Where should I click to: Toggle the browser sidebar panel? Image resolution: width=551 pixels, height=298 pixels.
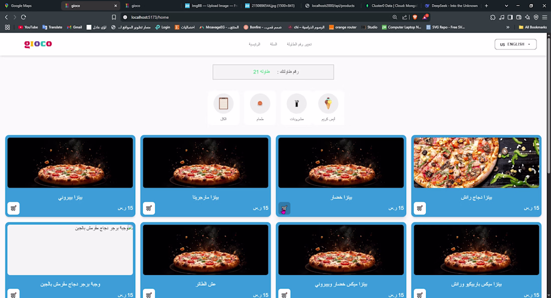pos(510,17)
